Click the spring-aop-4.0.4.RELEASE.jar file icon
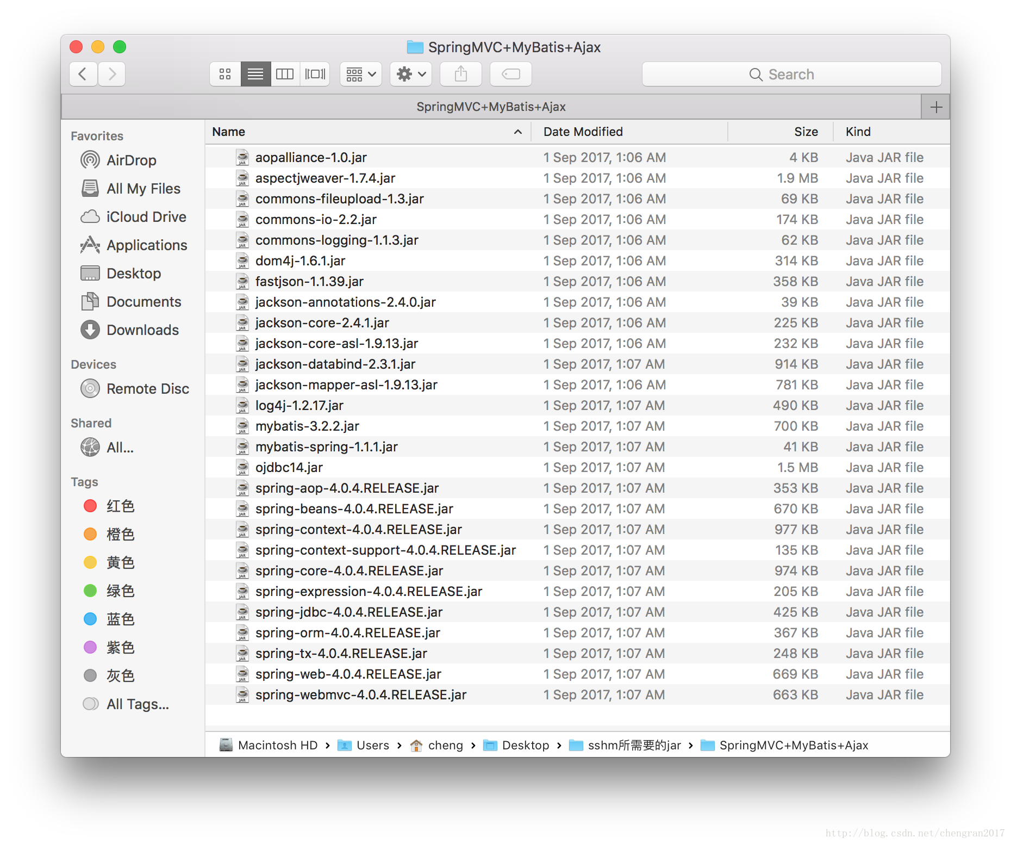 pyautogui.click(x=242, y=488)
